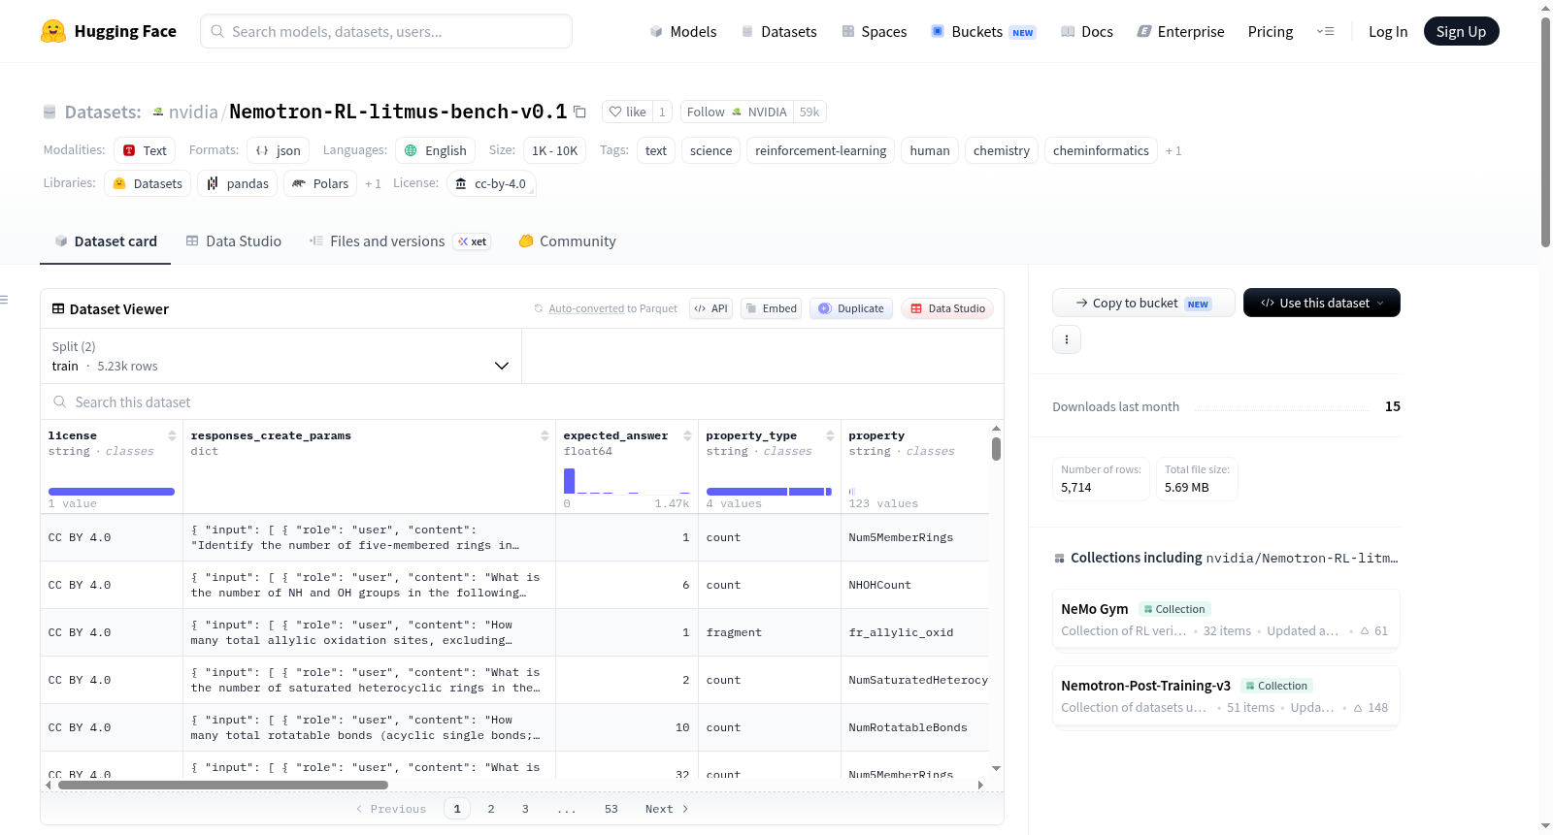Click the site search field
The image size is (1553, 835).
tap(386, 31)
